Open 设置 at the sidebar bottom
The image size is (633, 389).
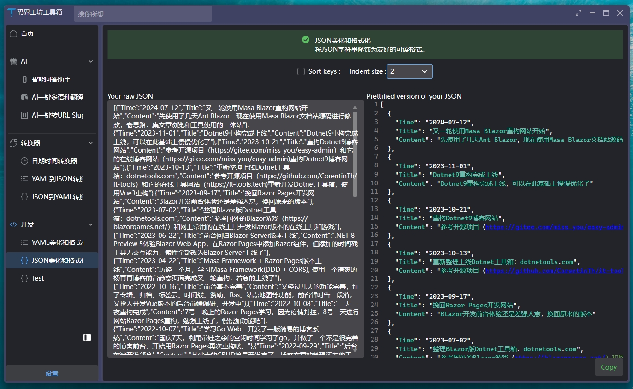(x=52, y=373)
